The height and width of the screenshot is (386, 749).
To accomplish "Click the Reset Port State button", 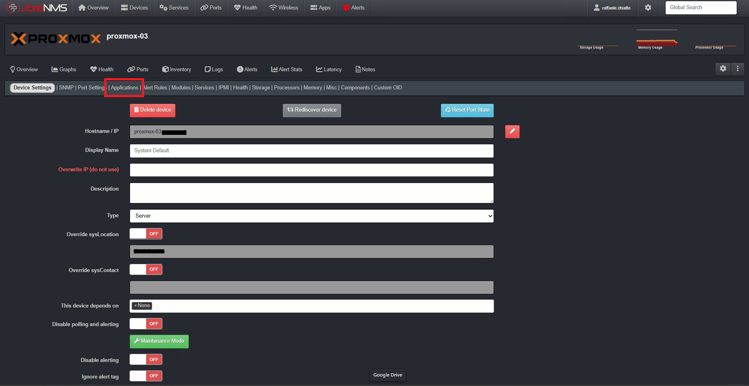I will click(467, 110).
